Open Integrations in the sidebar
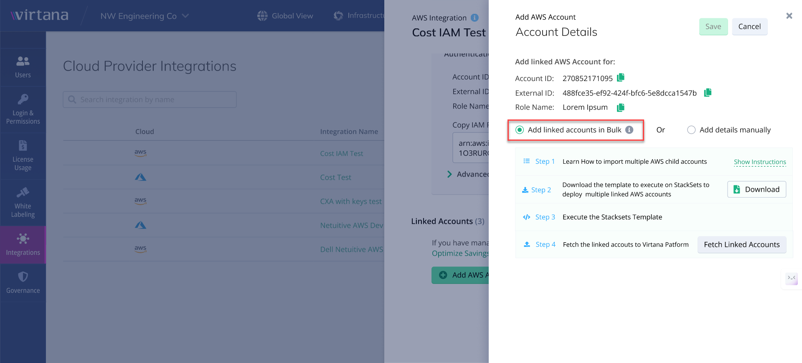 tap(23, 245)
